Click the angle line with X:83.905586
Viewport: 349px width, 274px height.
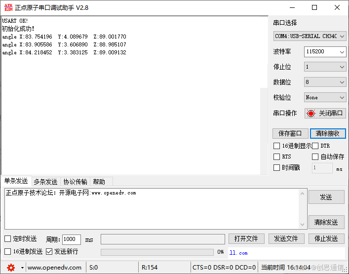click(64, 44)
